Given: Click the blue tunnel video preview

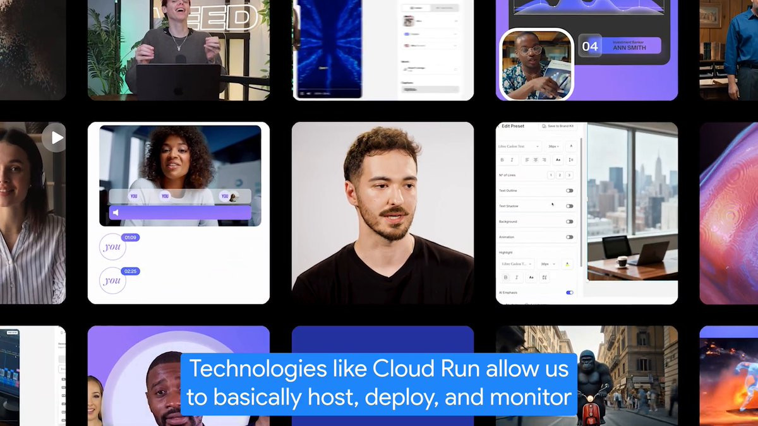Looking at the screenshot, I should (330, 48).
